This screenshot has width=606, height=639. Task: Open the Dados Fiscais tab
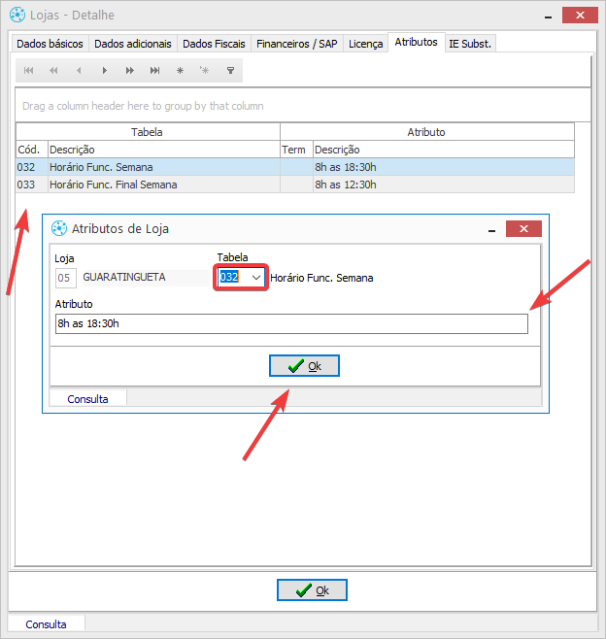click(214, 44)
